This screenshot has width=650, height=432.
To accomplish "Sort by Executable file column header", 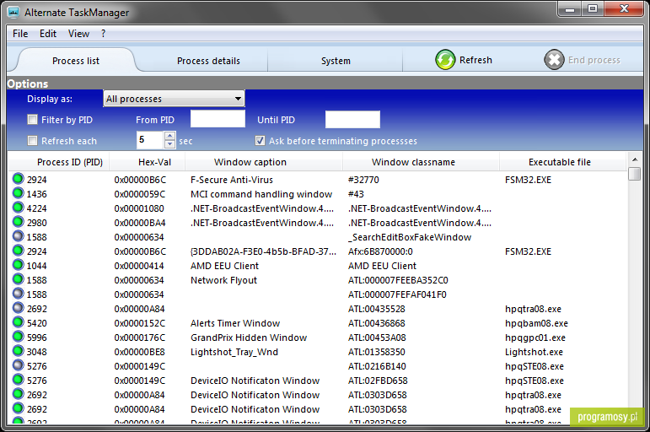I will (x=560, y=162).
